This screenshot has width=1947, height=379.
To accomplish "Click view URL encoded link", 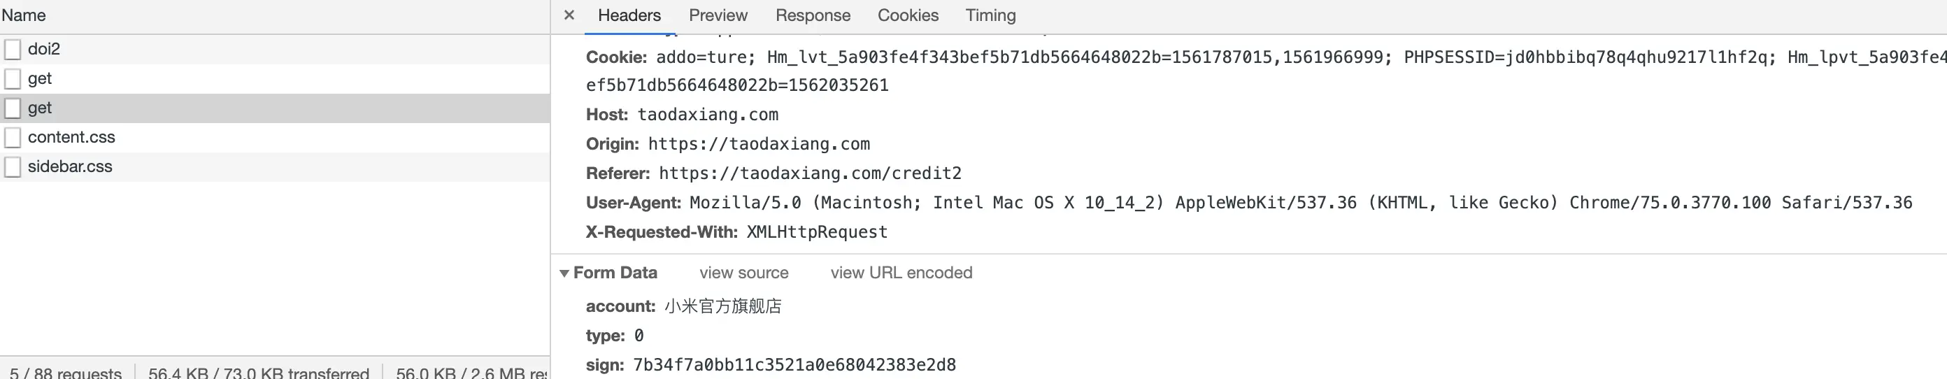I will click(x=901, y=273).
